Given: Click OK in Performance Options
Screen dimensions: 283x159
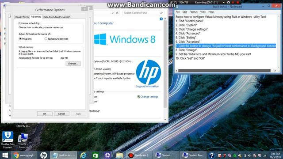Looking at the screenshot, I should point(45,114).
